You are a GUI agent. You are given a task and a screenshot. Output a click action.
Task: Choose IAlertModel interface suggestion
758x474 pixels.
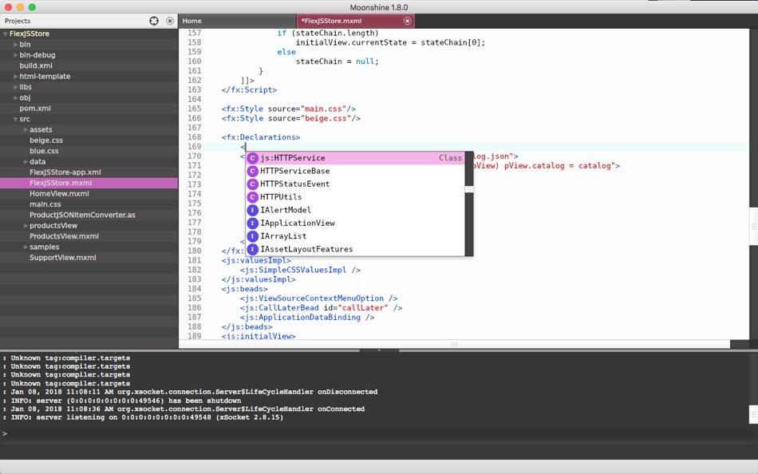[x=355, y=210]
